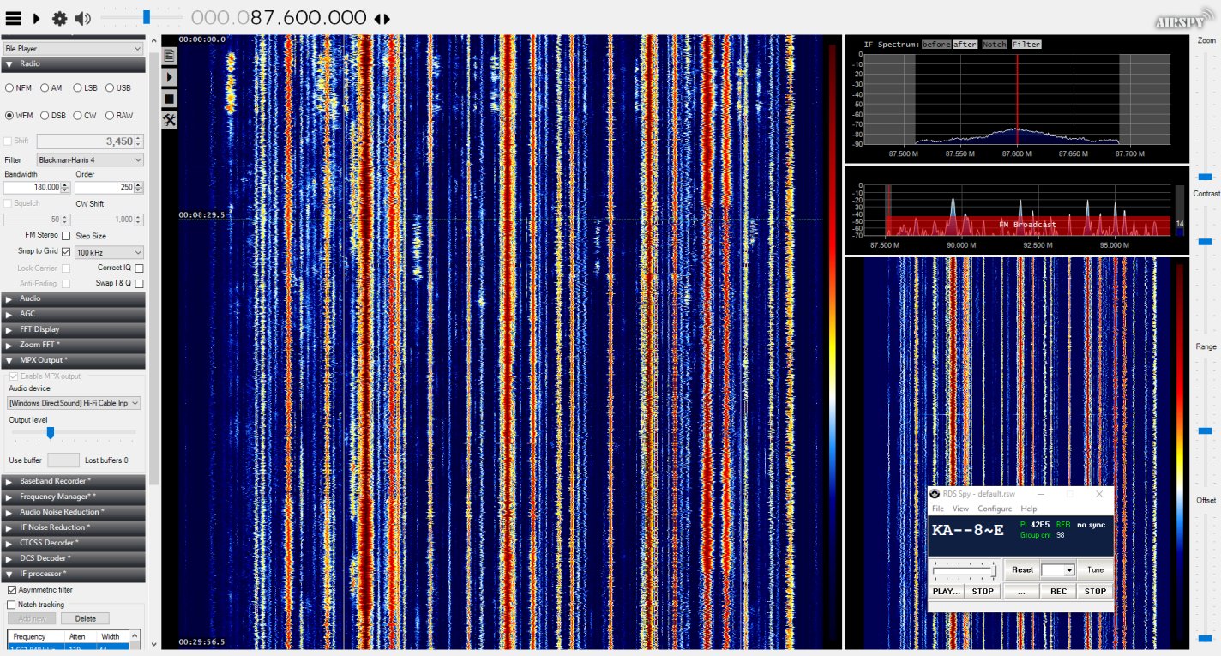
Task: Enable the FM Stereo checkbox
Action: click(x=66, y=236)
